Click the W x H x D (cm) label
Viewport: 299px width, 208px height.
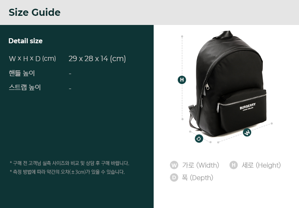(x=32, y=58)
